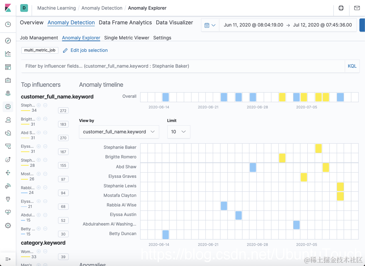Add filter for Steph... influencer scoring 34
The width and height of the screenshot is (365, 266).
(x=39, y=105)
